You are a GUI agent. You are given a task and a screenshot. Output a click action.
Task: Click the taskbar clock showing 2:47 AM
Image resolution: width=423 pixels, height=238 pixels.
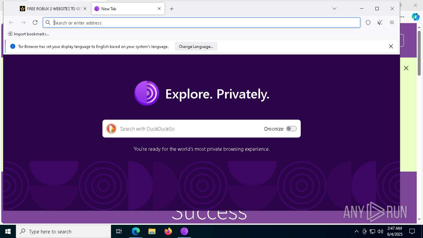[395, 231]
